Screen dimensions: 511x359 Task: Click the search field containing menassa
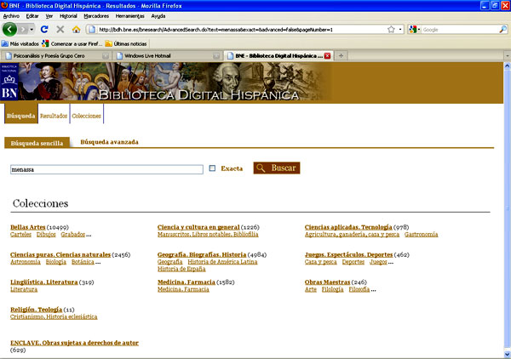click(x=106, y=169)
